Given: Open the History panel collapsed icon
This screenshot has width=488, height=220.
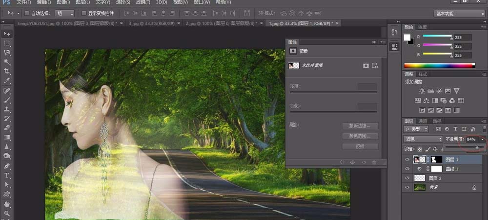Looking at the screenshot, I should pyautogui.click(x=395, y=32).
